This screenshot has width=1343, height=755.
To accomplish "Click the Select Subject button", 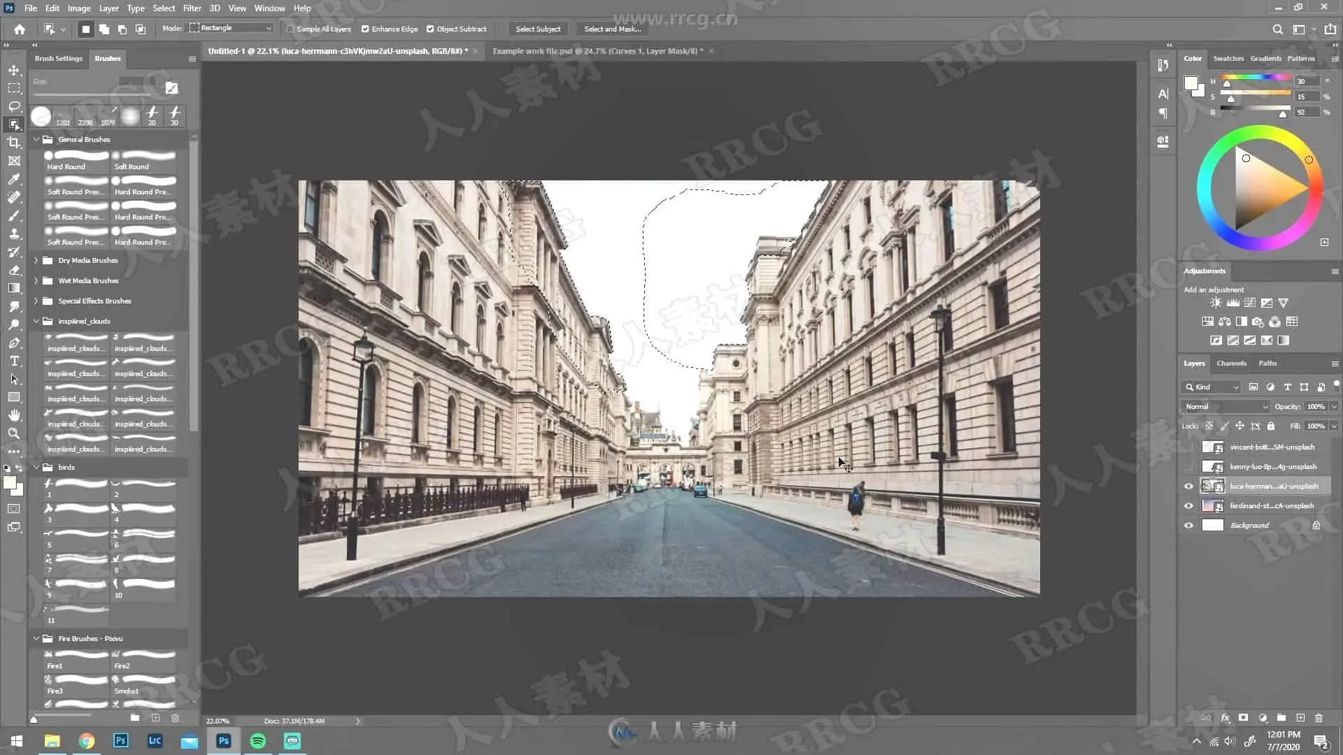I will coord(537,29).
